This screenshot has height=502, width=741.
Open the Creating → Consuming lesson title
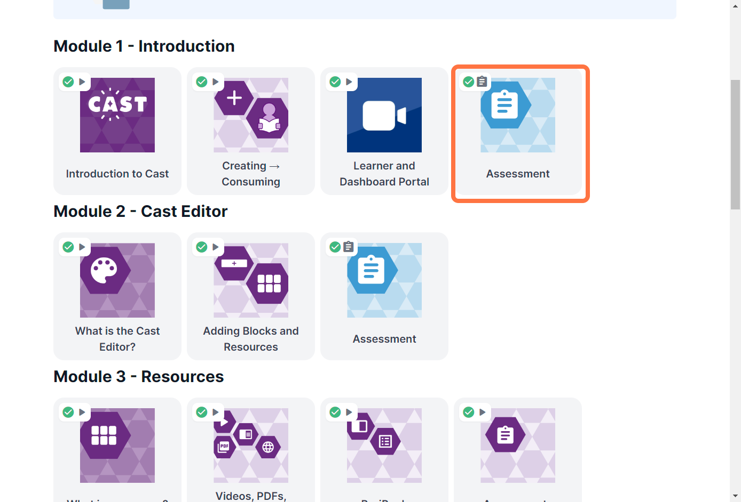coord(251,174)
